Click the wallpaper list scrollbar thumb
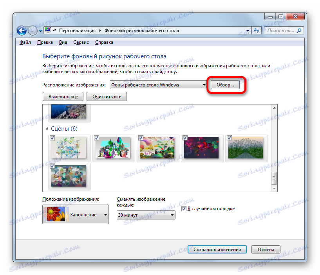The height and width of the screenshot is (275, 320). (274, 178)
